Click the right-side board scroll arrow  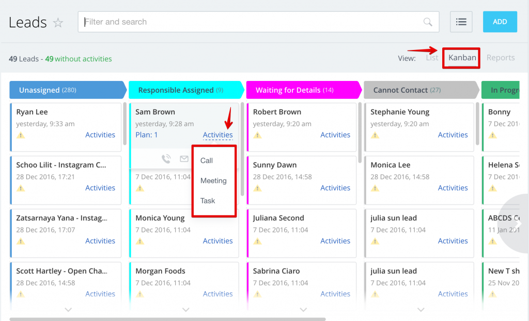(518, 224)
